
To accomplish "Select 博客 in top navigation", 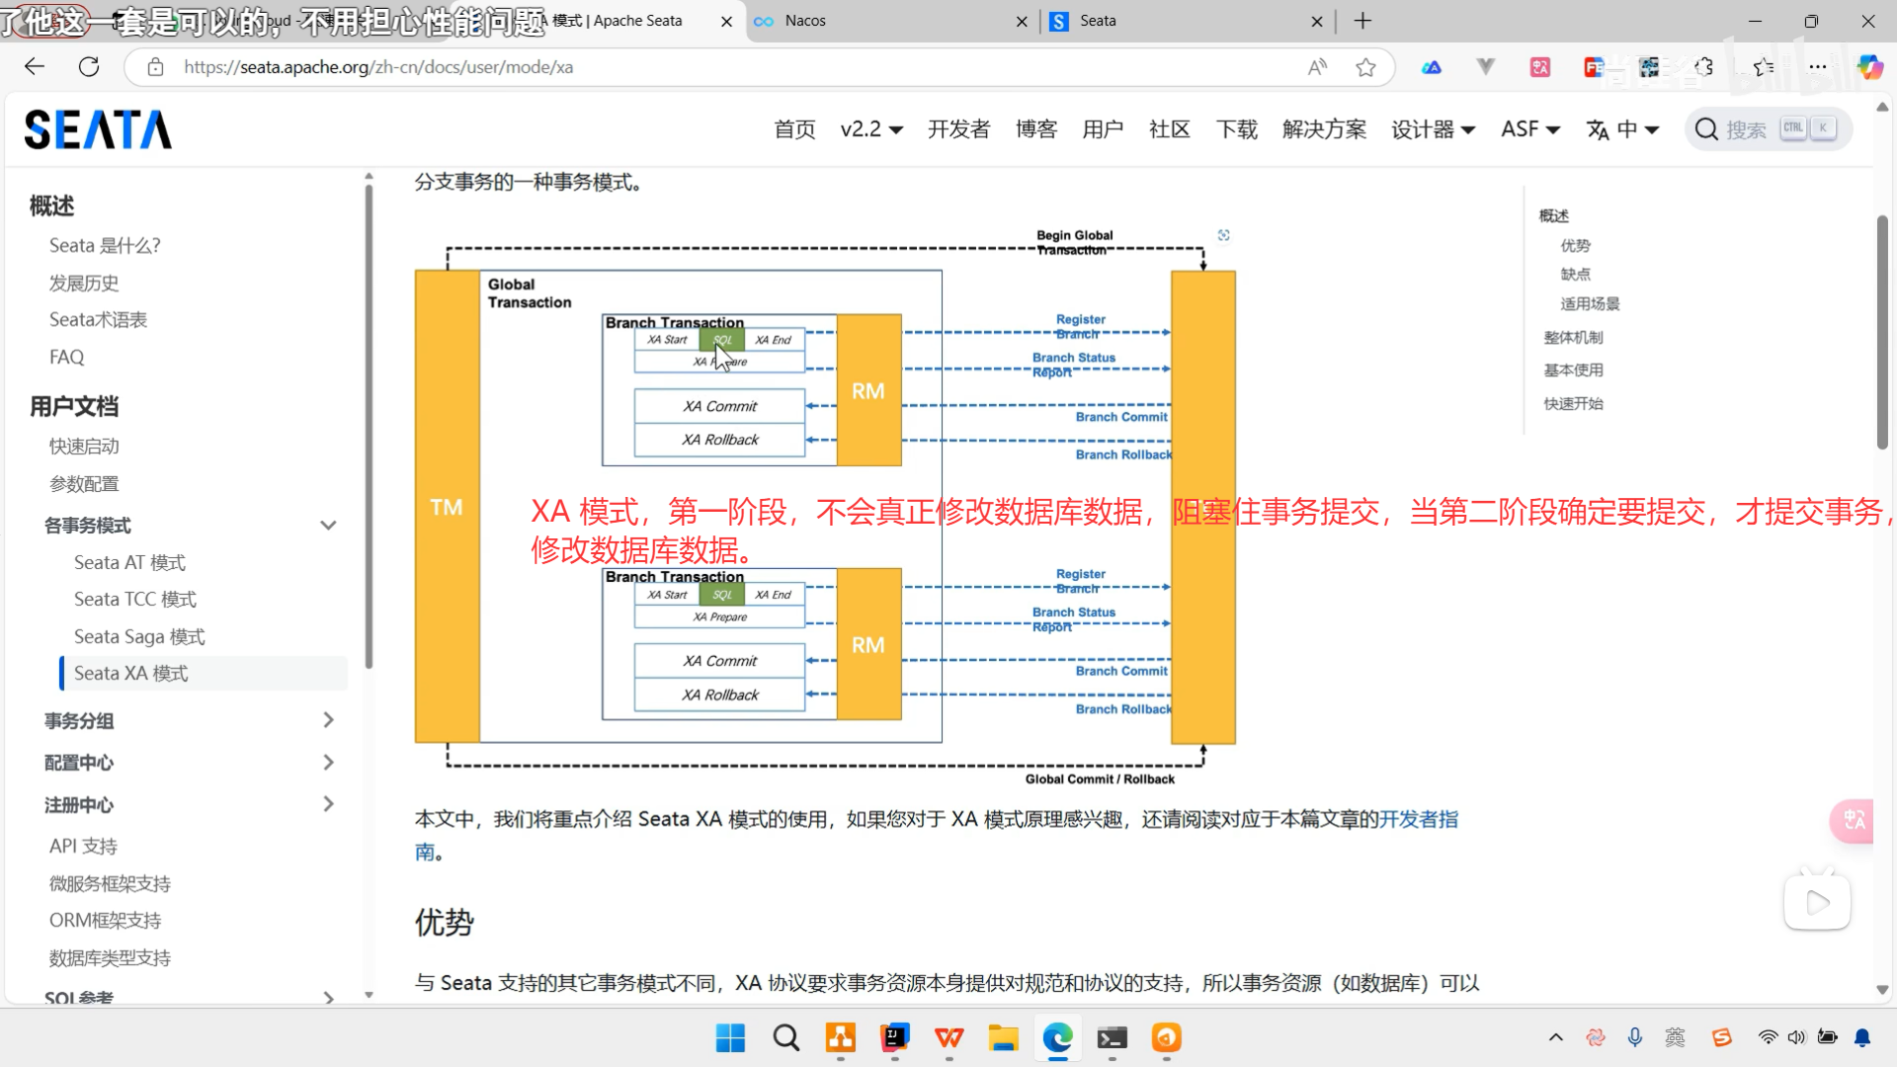I will tap(1036, 129).
